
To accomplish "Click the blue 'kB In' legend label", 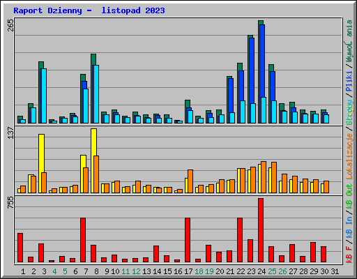I will (x=349, y=227).
